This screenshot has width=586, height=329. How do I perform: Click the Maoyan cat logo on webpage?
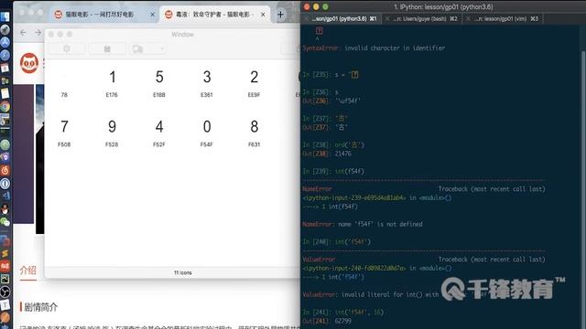coord(29,63)
